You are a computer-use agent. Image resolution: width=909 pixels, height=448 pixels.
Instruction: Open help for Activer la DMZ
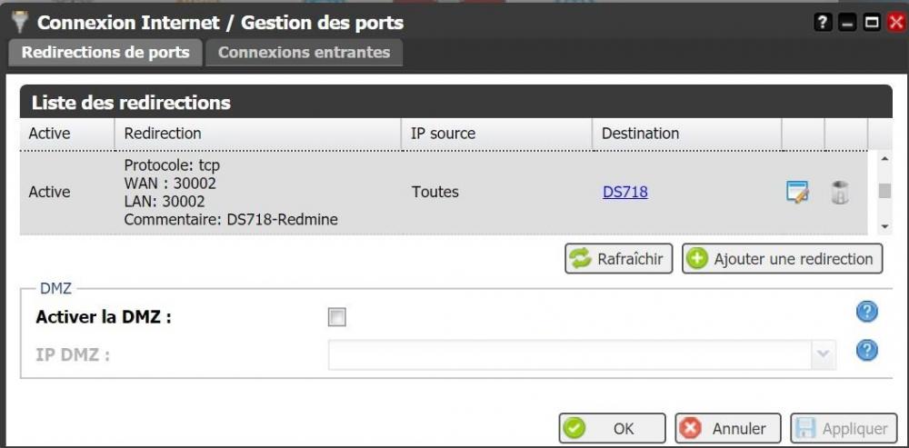[x=867, y=312]
